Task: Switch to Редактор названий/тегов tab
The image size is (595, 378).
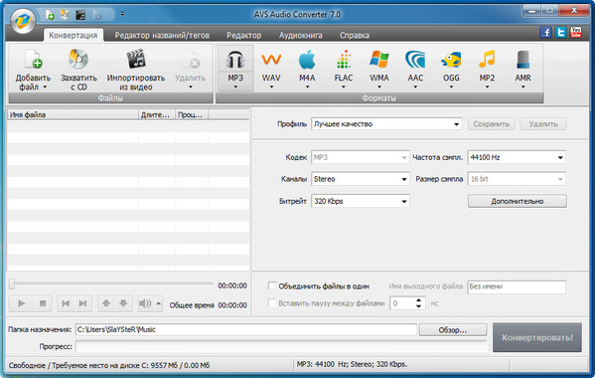Action: pyautogui.click(x=162, y=36)
